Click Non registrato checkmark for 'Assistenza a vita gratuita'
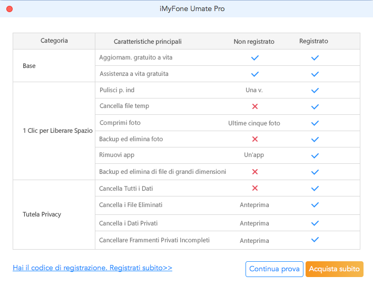Viewport: 373px width, 286px height. click(x=254, y=74)
